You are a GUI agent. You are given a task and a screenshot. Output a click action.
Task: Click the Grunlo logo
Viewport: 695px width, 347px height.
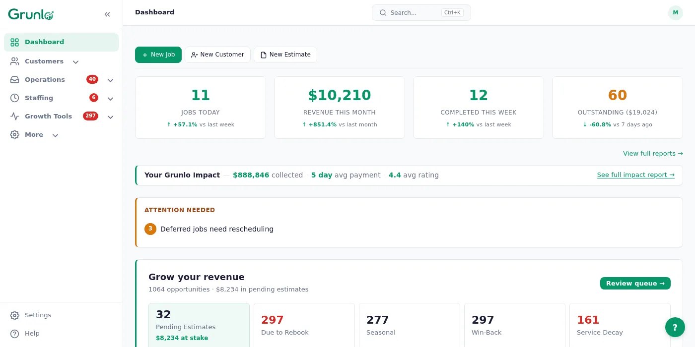tap(31, 14)
